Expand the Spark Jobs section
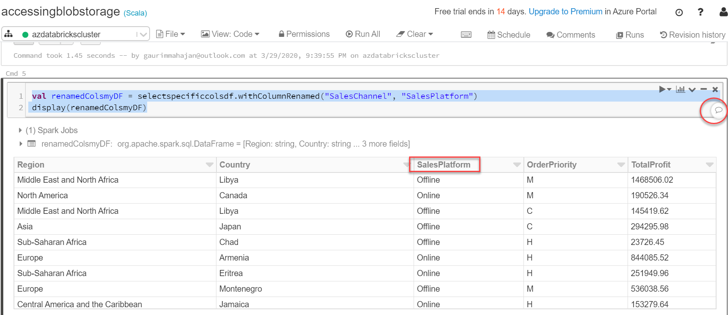728x315 pixels. pyautogui.click(x=20, y=130)
